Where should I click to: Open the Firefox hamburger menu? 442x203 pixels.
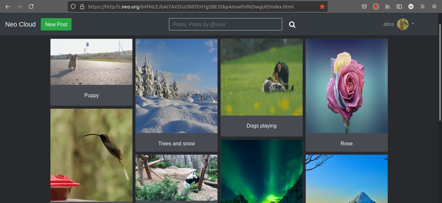434,6
